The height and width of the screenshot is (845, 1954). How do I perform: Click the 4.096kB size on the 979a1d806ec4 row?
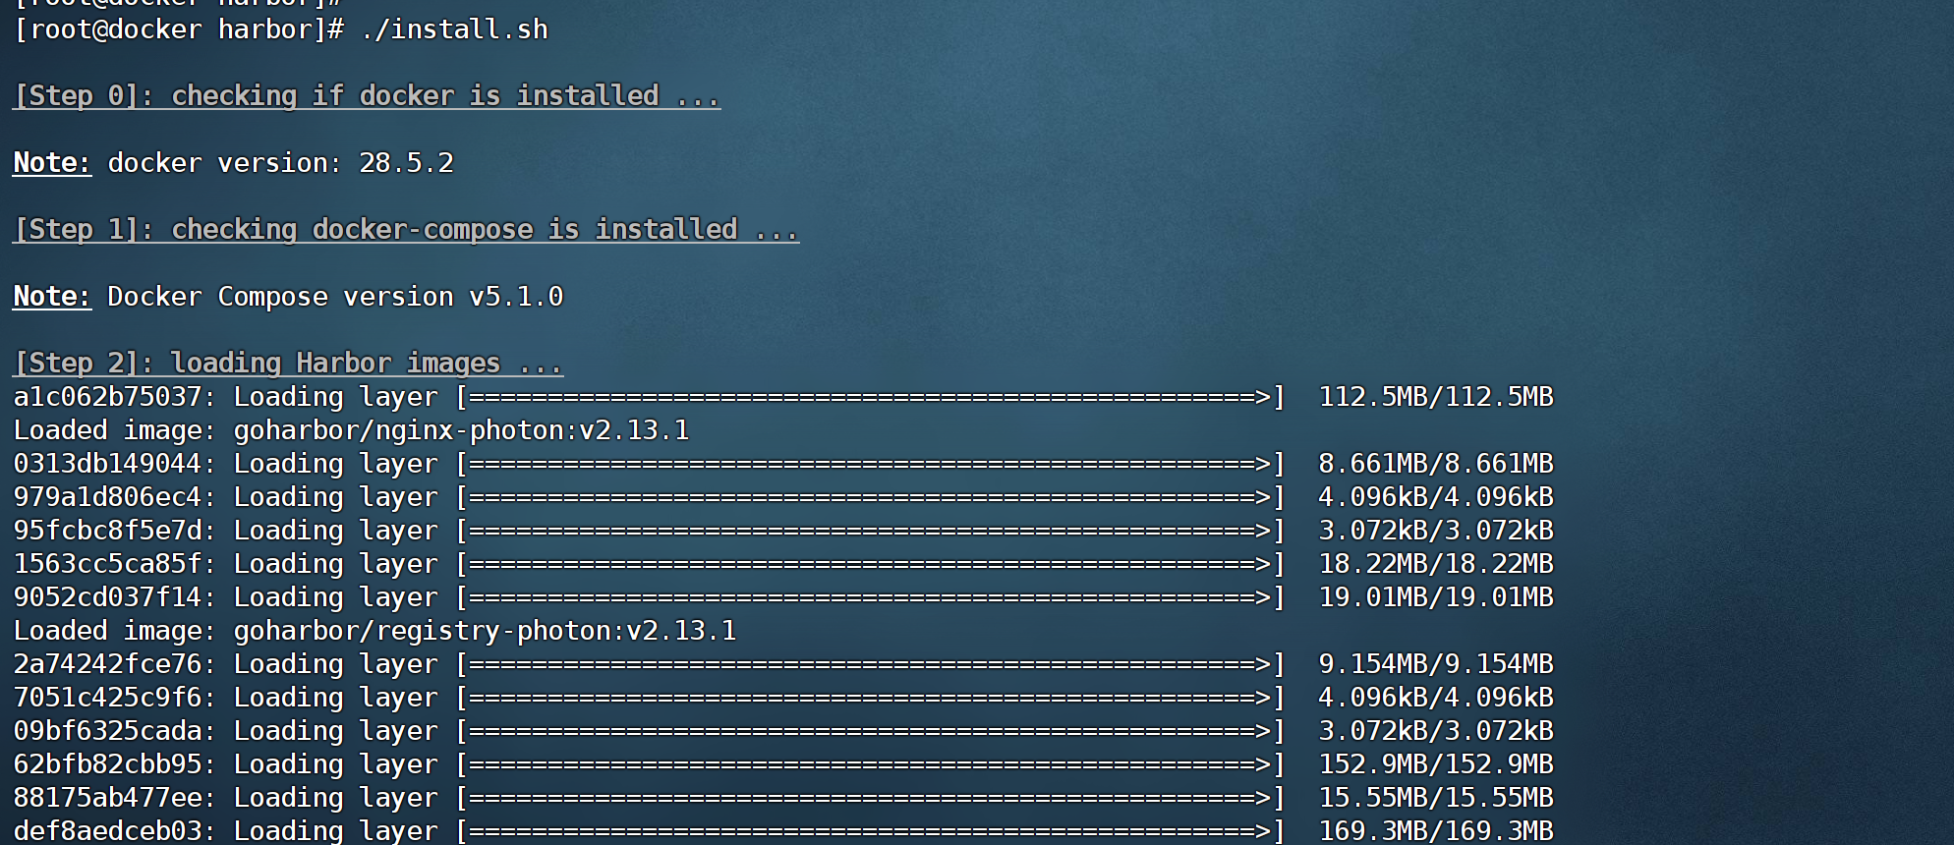tap(1436, 497)
